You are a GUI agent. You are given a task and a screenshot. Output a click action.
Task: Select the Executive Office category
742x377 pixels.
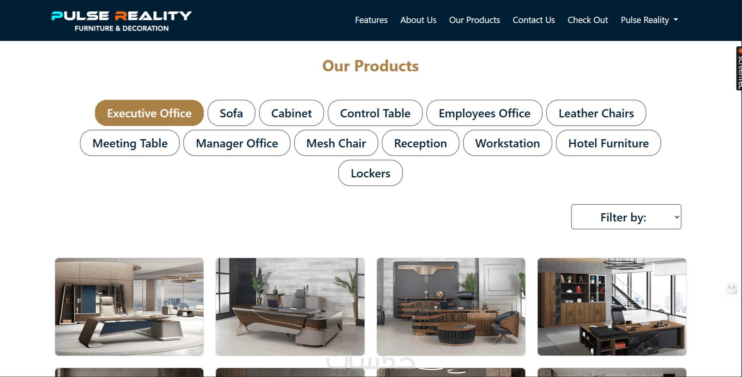[149, 113]
